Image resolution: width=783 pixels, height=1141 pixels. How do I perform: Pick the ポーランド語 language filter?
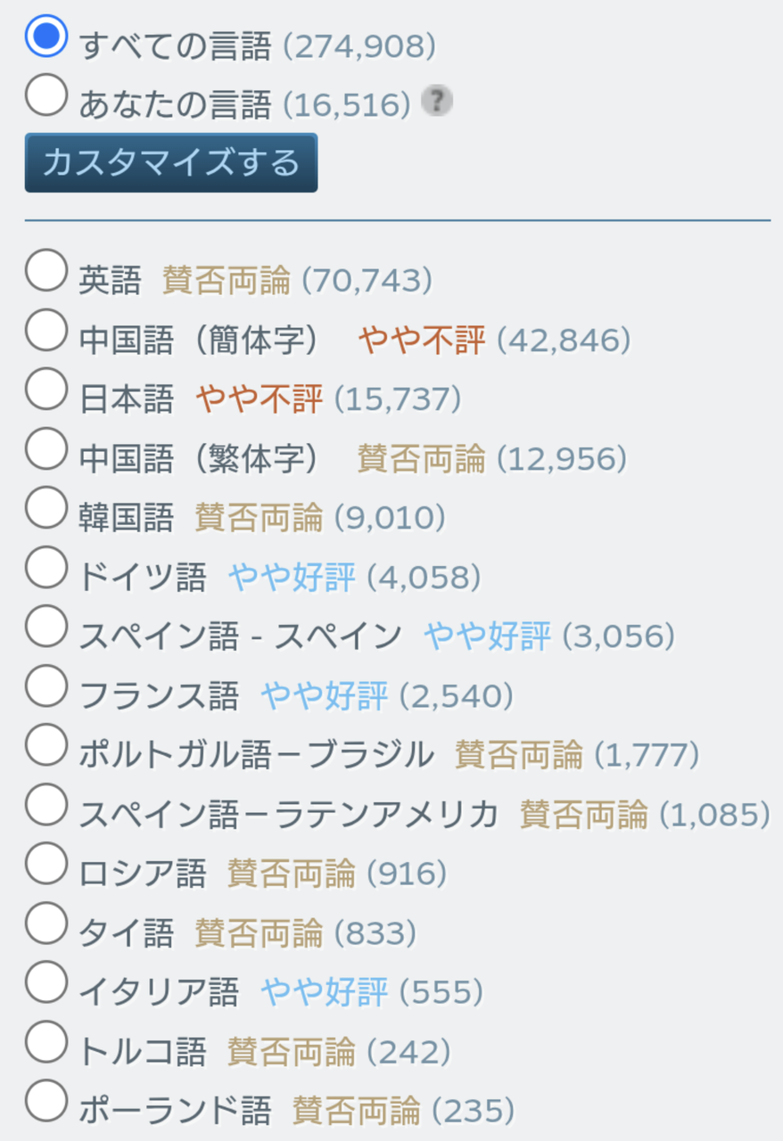coord(46,1101)
